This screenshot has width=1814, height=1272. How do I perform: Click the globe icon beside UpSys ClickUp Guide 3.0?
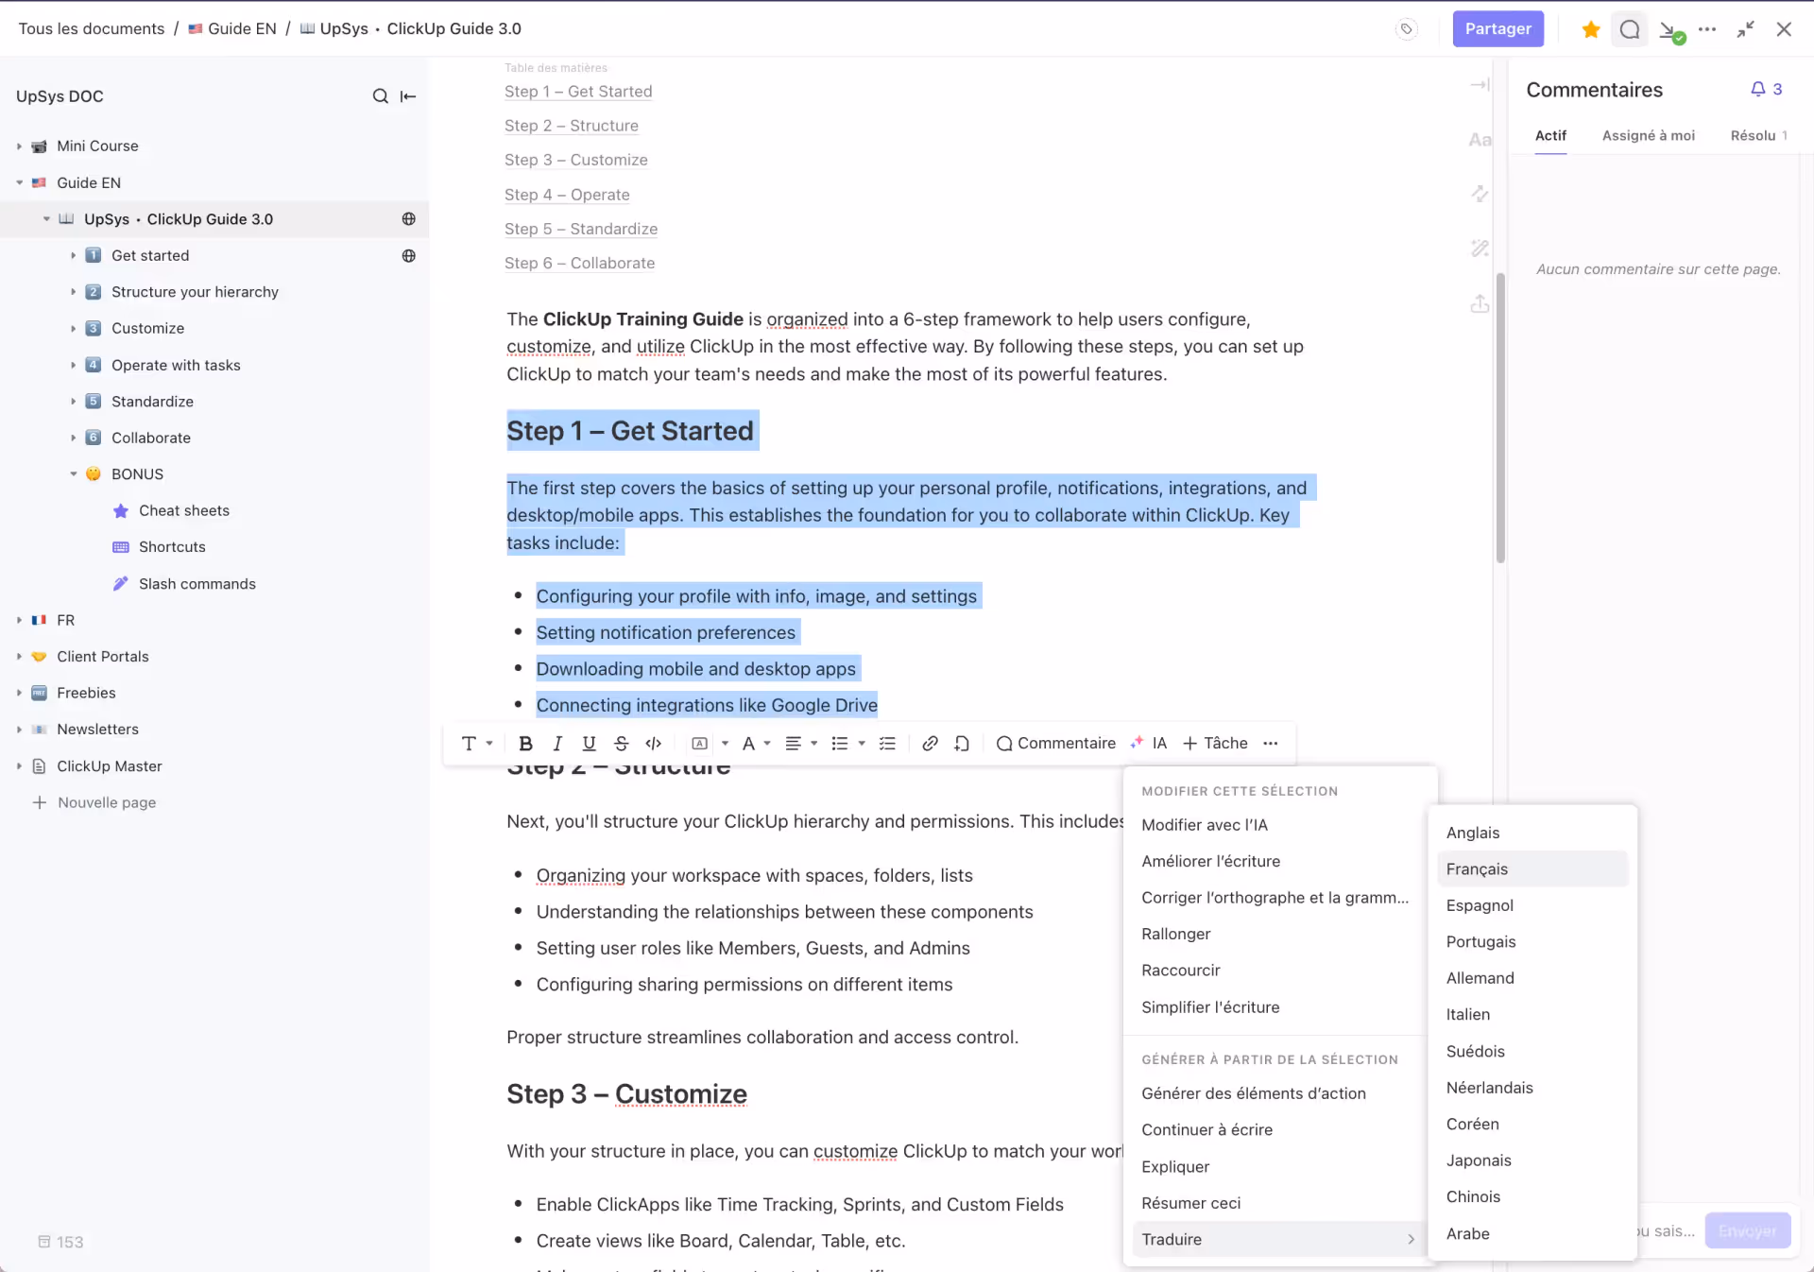pyautogui.click(x=409, y=219)
